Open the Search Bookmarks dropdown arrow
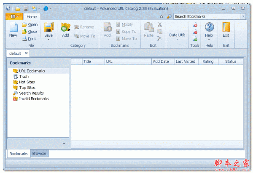 click(243, 16)
